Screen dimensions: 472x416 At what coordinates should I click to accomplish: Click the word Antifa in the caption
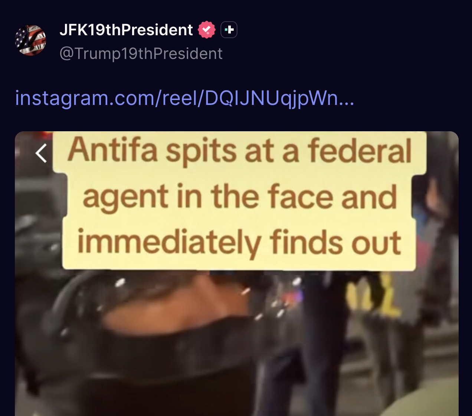[x=112, y=150]
